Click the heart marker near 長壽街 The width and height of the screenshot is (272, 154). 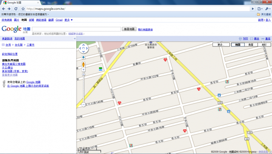[165, 60]
